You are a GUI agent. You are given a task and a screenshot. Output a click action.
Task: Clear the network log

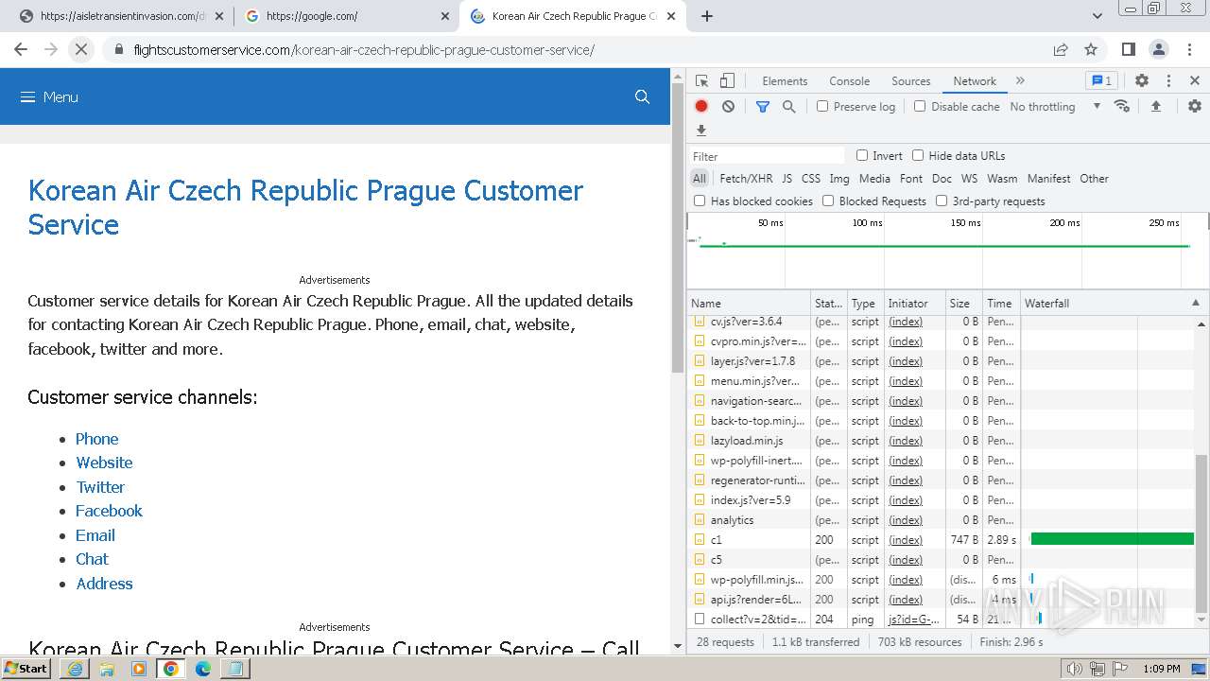pyautogui.click(x=728, y=107)
